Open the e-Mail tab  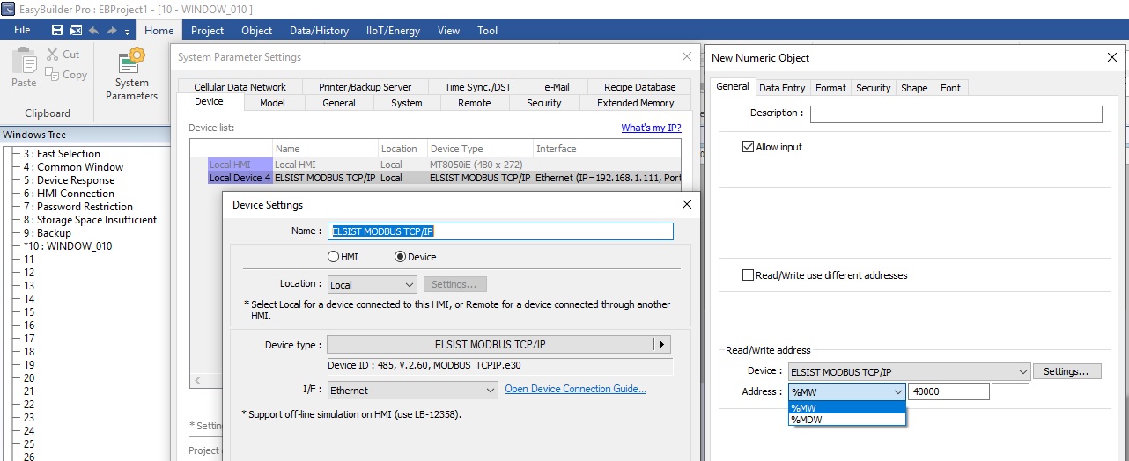(x=557, y=87)
